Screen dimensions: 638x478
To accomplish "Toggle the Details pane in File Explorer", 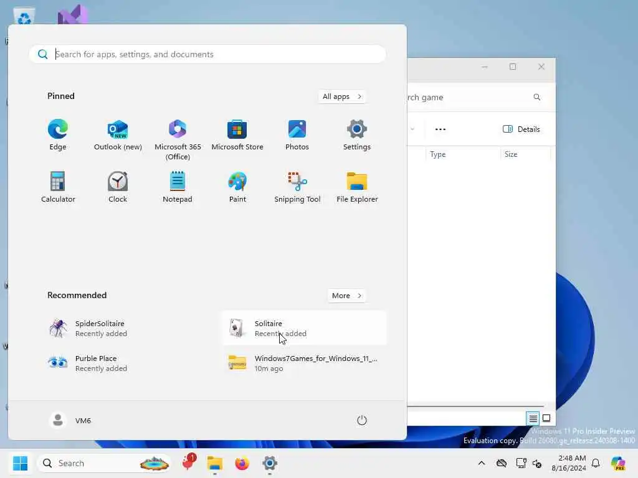I will click(x=521, y=129).
